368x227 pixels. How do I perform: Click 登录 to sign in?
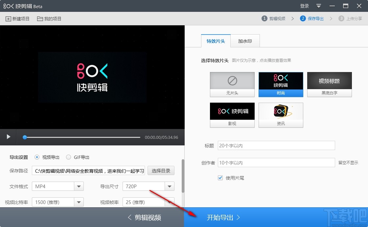click(x=305, y=6)
